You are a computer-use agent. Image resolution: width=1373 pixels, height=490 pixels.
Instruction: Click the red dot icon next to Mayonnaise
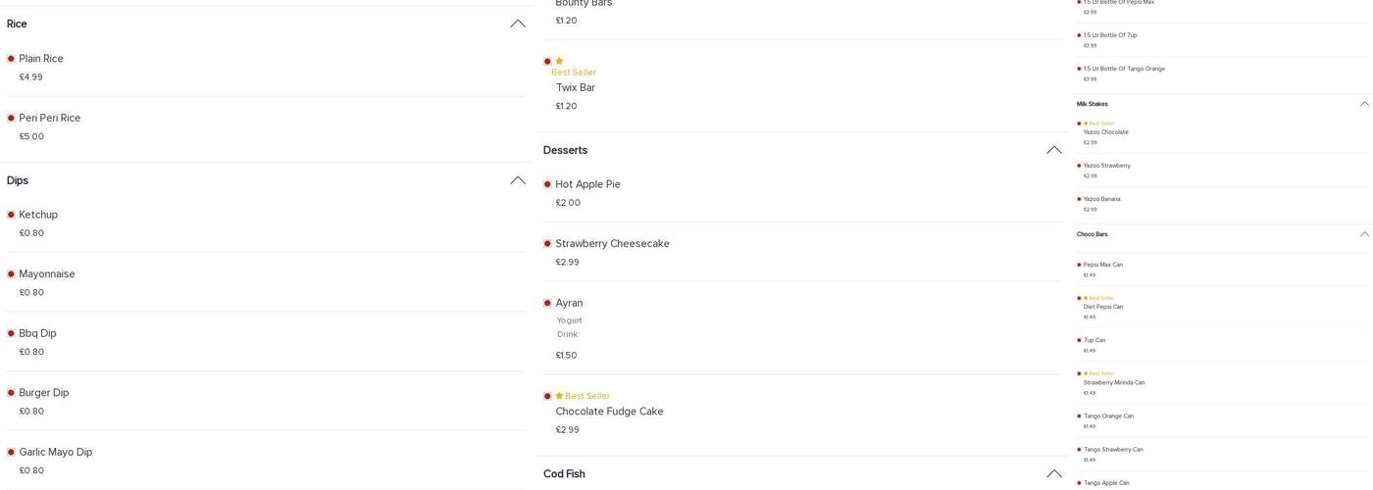coord(11,274)
